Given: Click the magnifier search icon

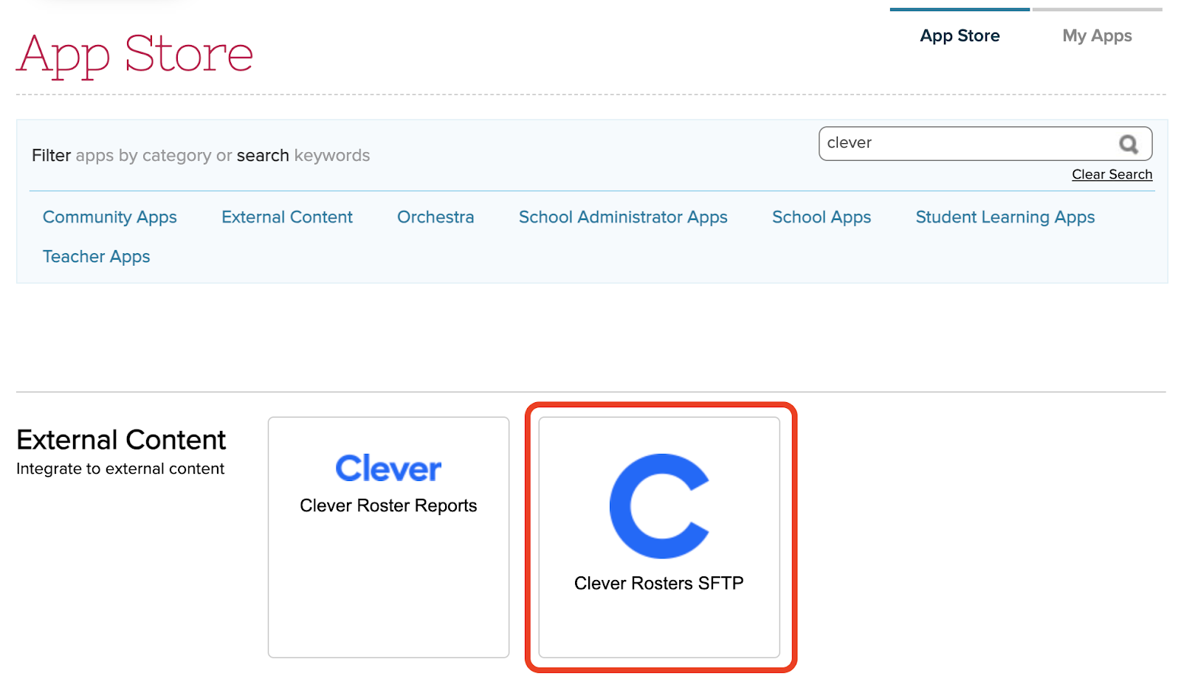Looking at the screenshot, I should click(x=1129, y=144).
